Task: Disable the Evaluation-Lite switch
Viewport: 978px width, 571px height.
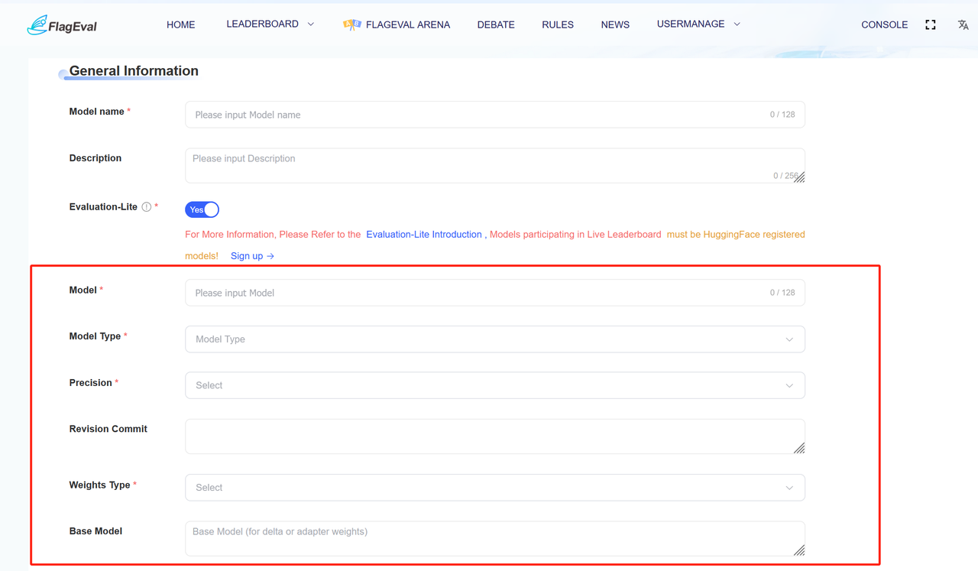Action: [202, 209]
